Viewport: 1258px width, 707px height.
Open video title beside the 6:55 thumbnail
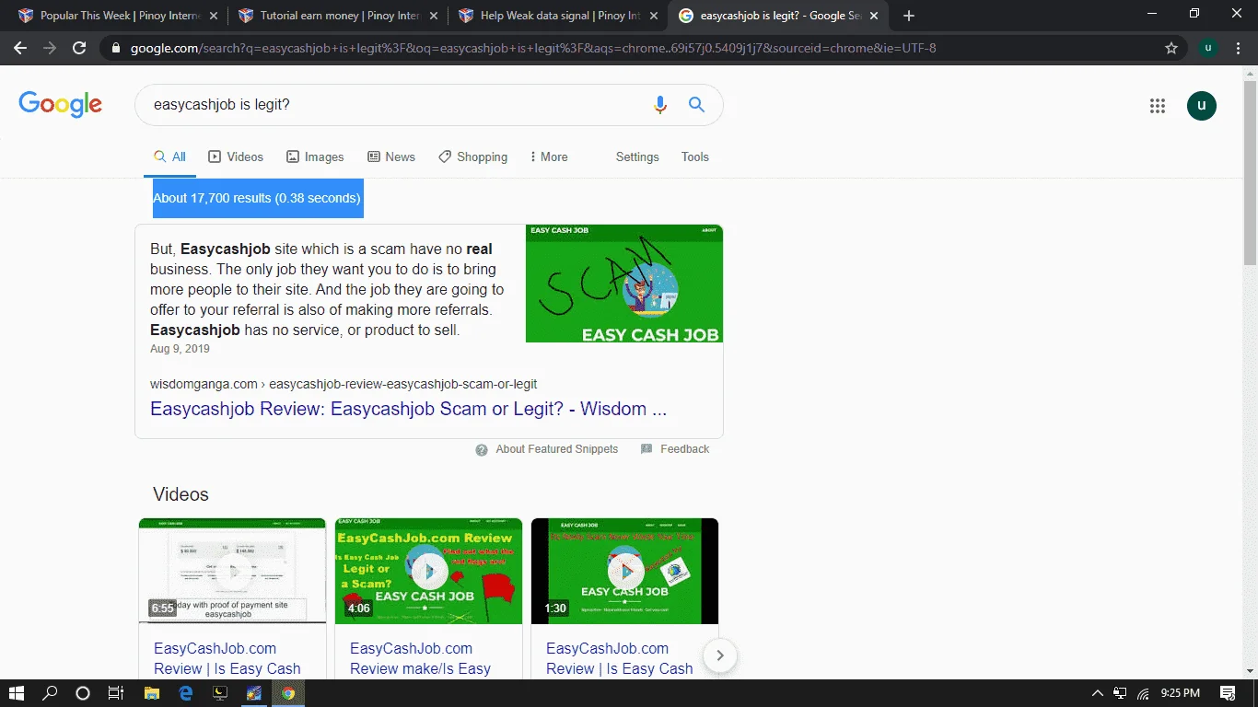227,658
